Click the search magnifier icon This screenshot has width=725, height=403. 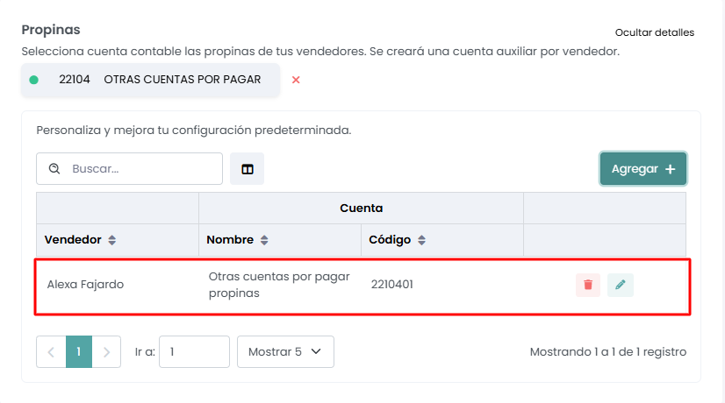54,169
